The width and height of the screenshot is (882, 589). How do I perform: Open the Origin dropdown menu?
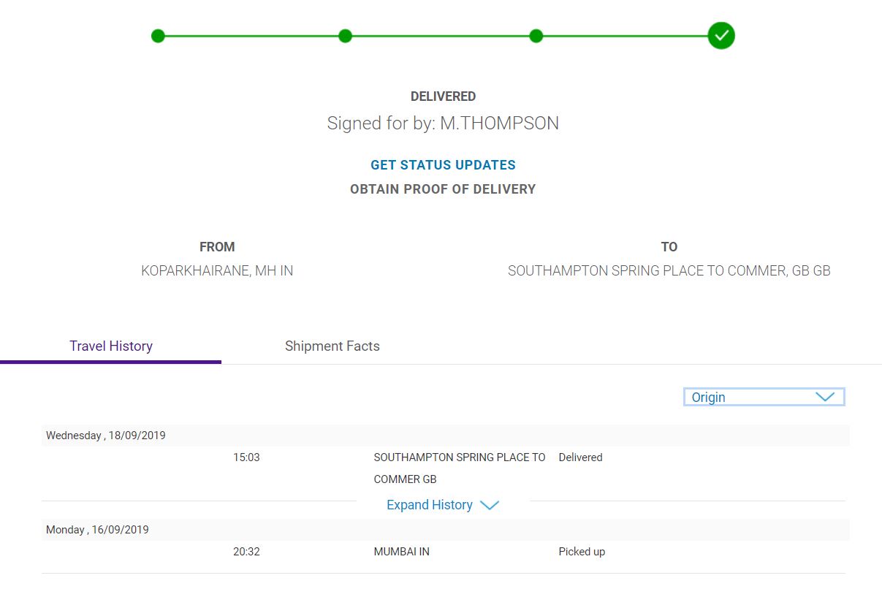tap(764, 397)
